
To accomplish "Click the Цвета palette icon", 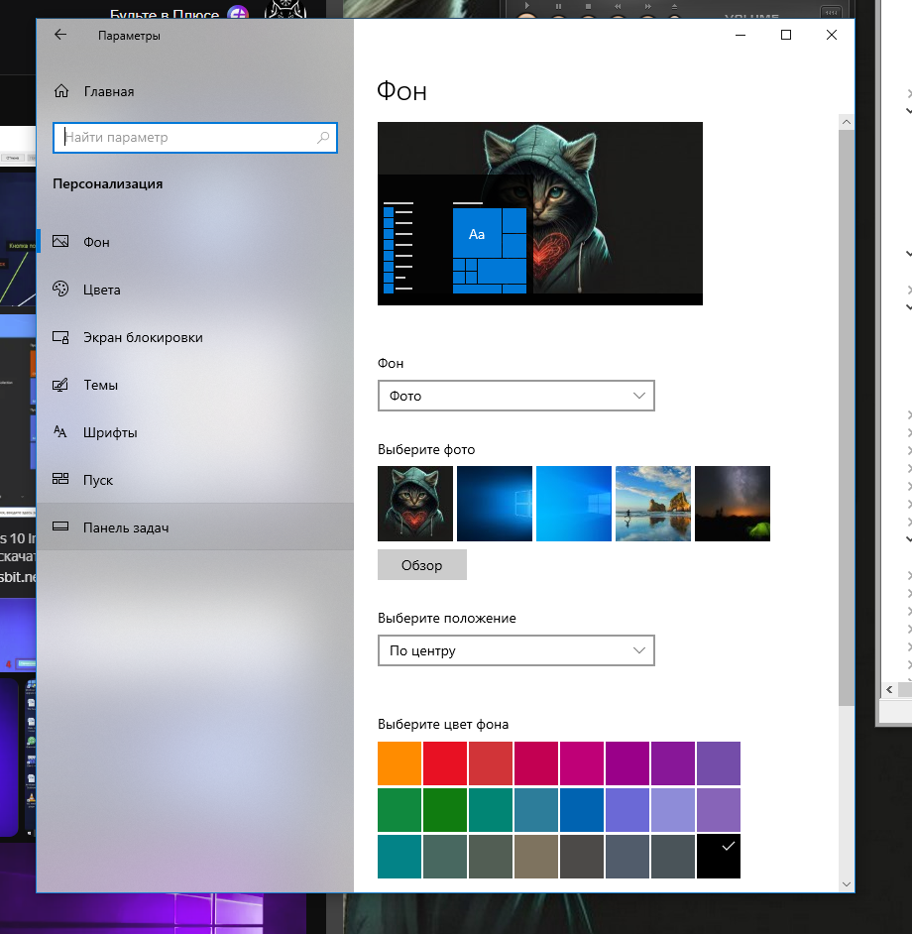I will (x=60, y=289).
